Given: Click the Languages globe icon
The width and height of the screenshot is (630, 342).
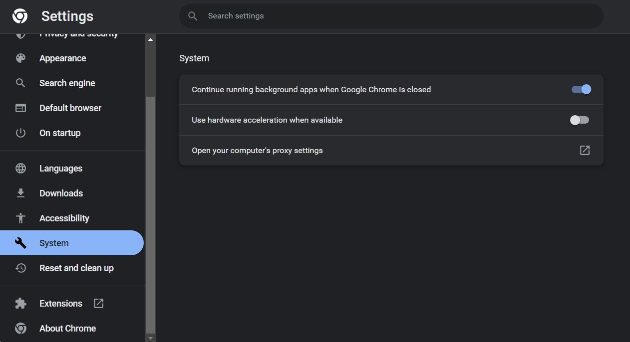Looking at the screenshot, I should [20, 169].
